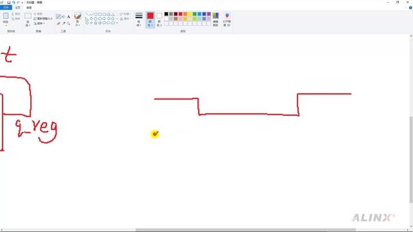Pick the black color swatch
This screenshot has width=413, height=232.
166,14
